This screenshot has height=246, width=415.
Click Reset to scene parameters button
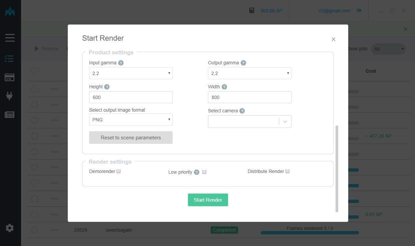click(131, 138)
